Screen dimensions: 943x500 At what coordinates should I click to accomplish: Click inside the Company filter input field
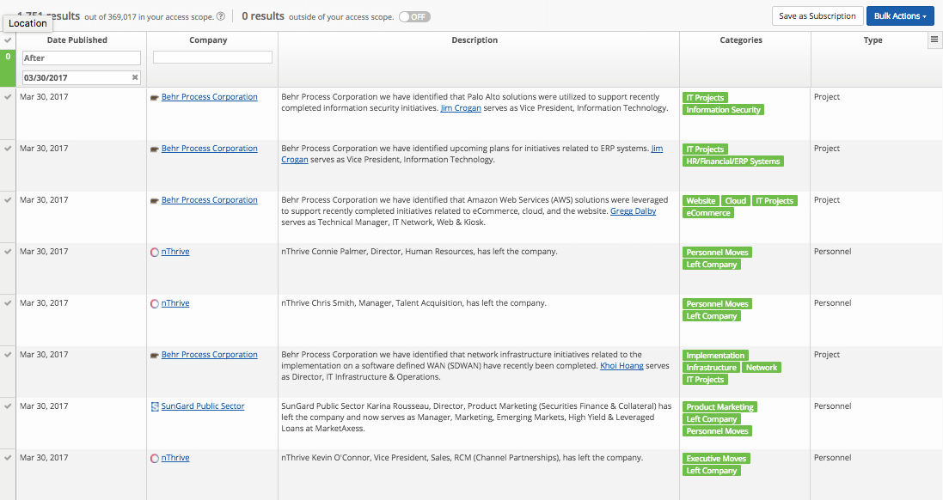click(x=212, y=57)
